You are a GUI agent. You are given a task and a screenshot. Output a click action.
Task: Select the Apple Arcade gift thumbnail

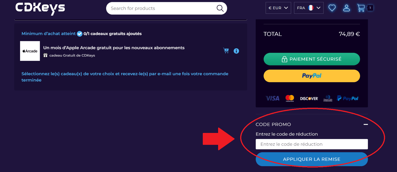tap(30, 51)
